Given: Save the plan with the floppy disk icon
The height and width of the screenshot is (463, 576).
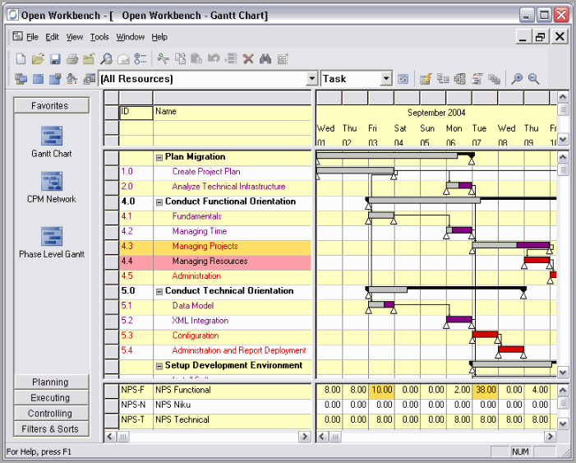Looking at the screenshot, I should click(x=55, y=59).
